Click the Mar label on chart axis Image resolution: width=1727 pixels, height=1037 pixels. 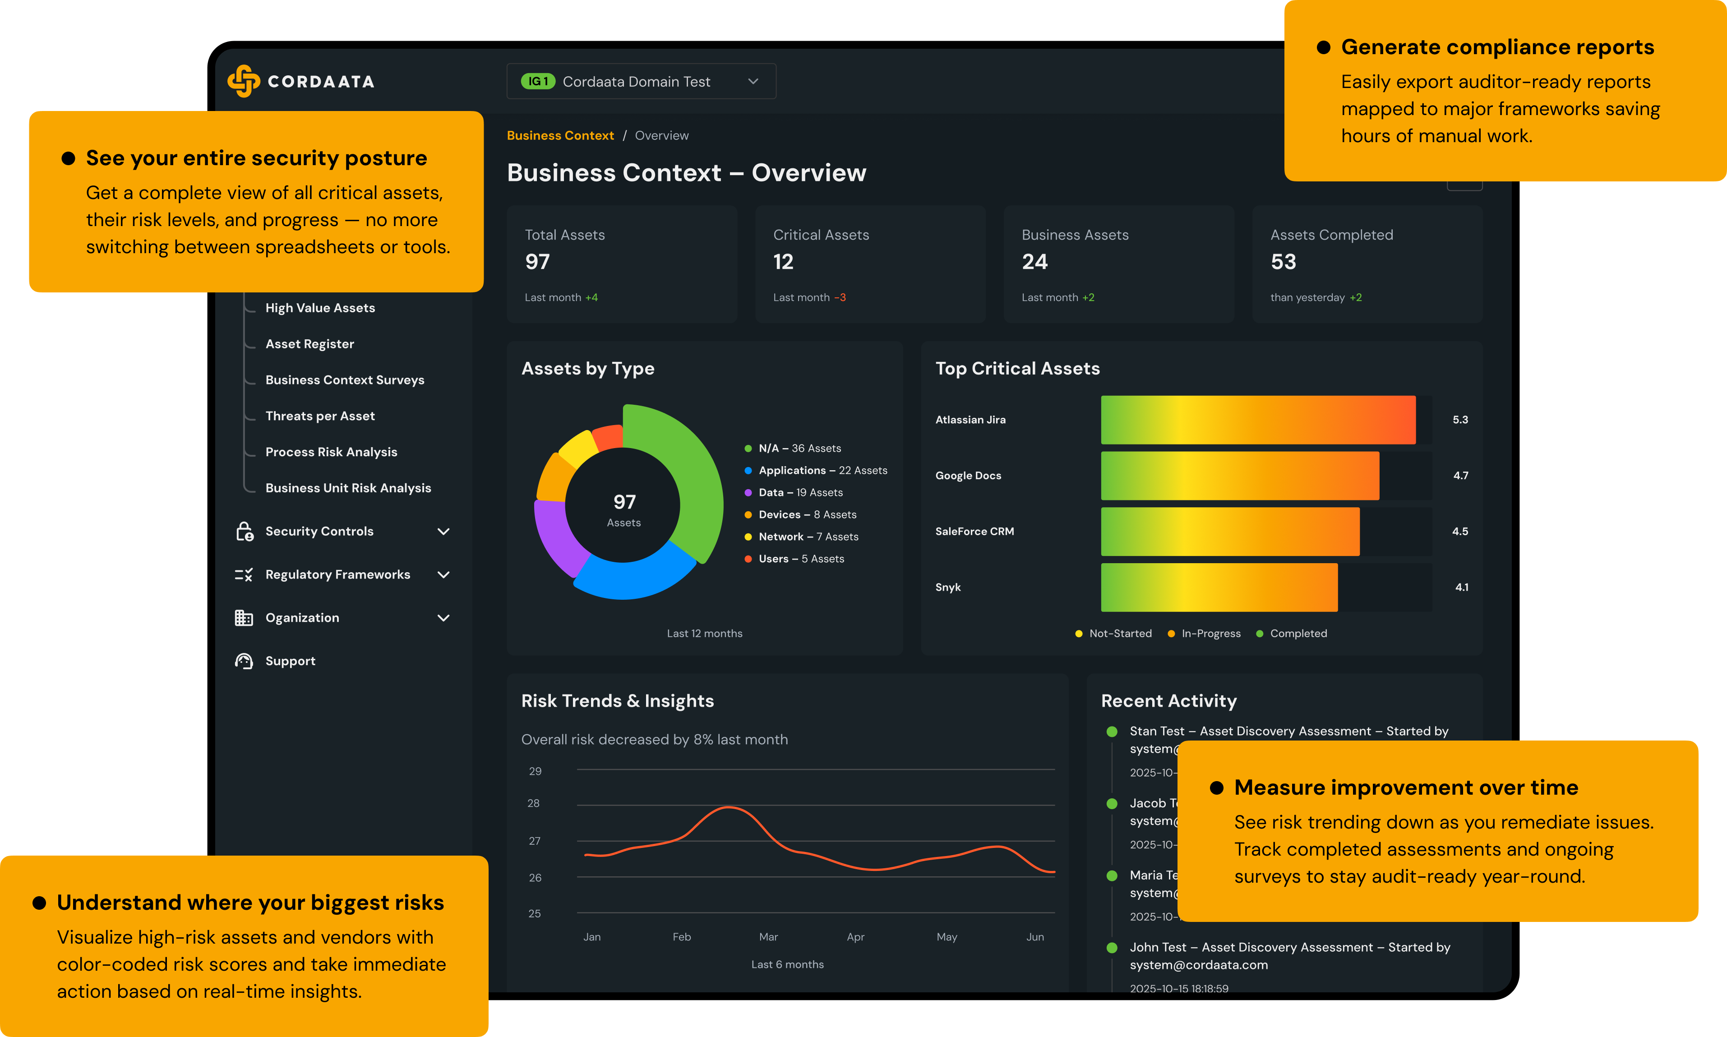pos(768,938)
